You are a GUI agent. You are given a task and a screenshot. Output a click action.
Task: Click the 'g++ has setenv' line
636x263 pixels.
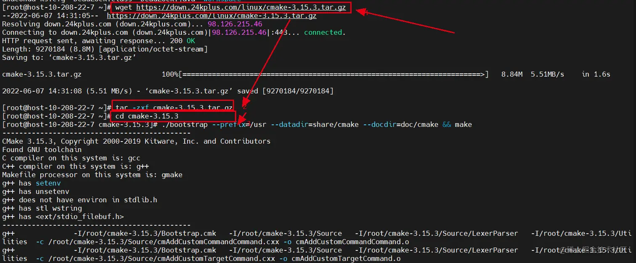[32, 183]
